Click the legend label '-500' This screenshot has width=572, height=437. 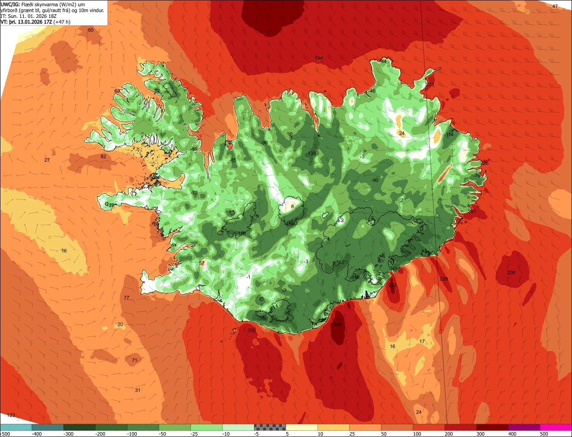pos(5,434)
